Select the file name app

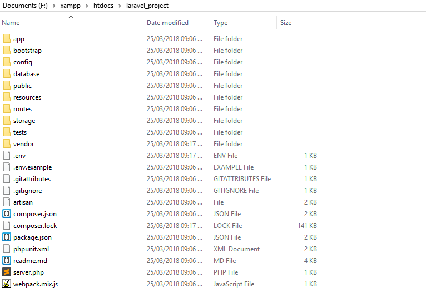click(x=19, y=39)
